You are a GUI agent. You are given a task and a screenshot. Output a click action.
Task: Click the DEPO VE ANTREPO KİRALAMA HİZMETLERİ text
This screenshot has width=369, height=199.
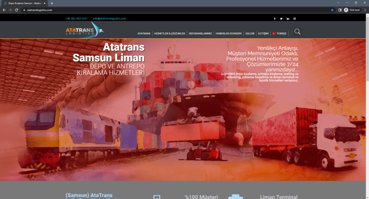[x=111, y=70]
